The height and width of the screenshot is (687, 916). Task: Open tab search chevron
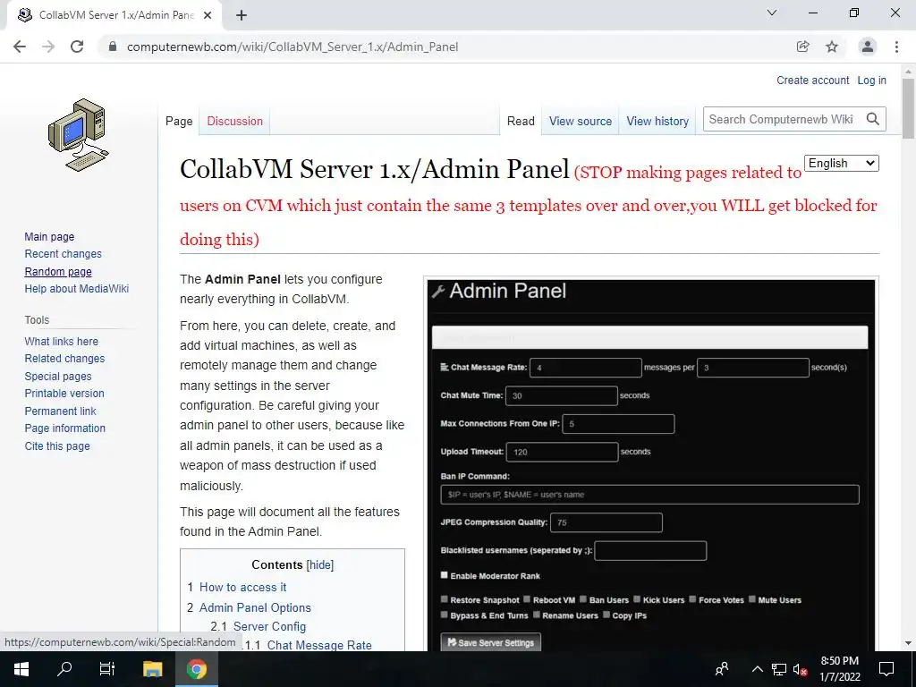[x=772, y=13]
